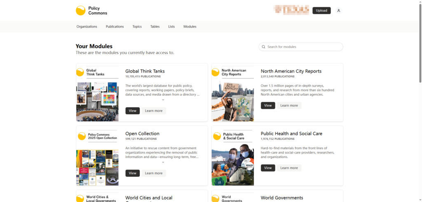422x202 pixels.
Task: View the Global Think Tanks module
Action: (x=132, y=111)
